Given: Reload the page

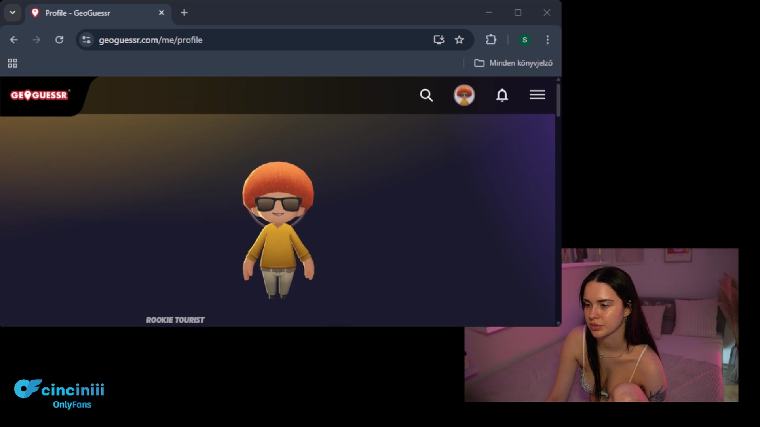Looking at the screenshot, I should click(x=59, y=40).
